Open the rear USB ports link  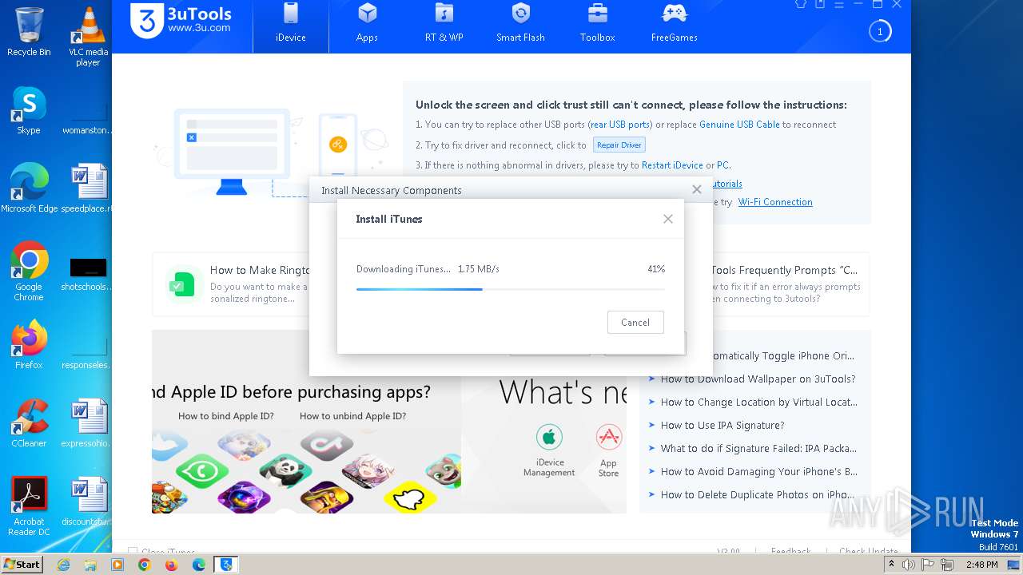tap(620, 125)
